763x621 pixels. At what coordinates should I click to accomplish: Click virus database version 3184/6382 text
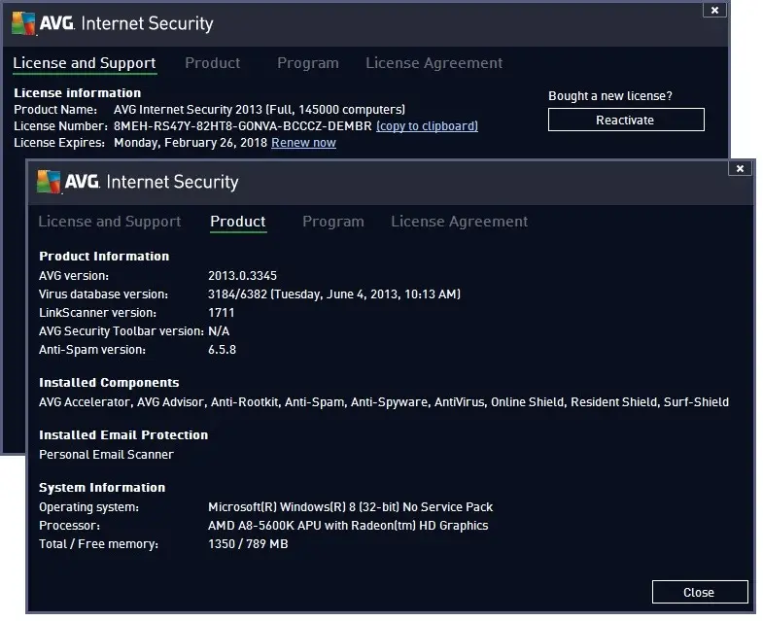pos(333,293)
